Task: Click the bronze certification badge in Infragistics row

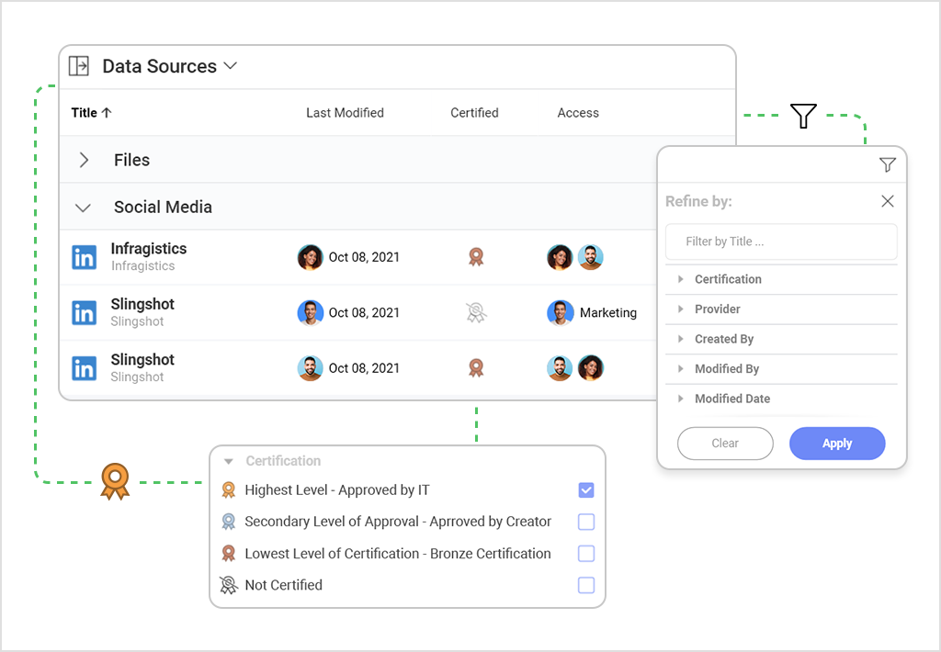Action: pyautogui.click(x=476, y=257)
